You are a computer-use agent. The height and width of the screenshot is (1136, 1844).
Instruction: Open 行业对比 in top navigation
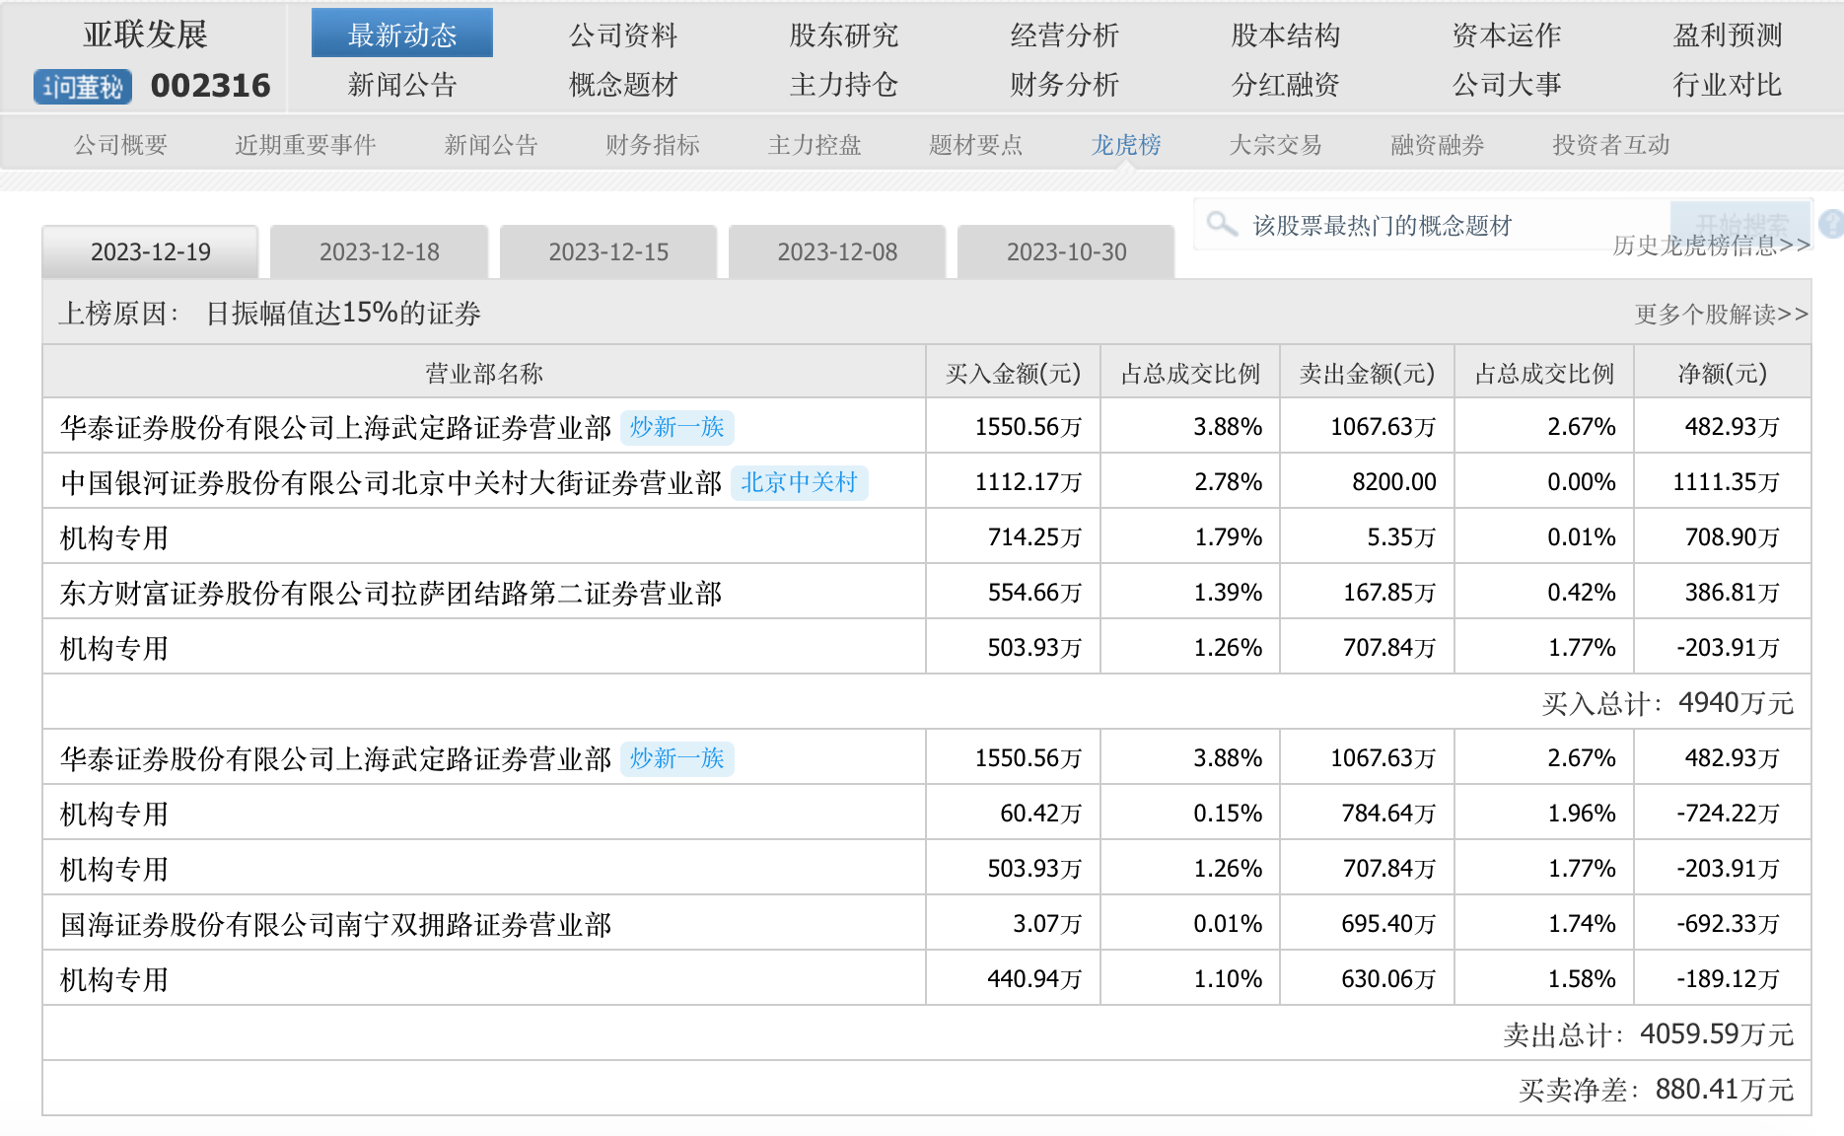(x=1727, y=85)
